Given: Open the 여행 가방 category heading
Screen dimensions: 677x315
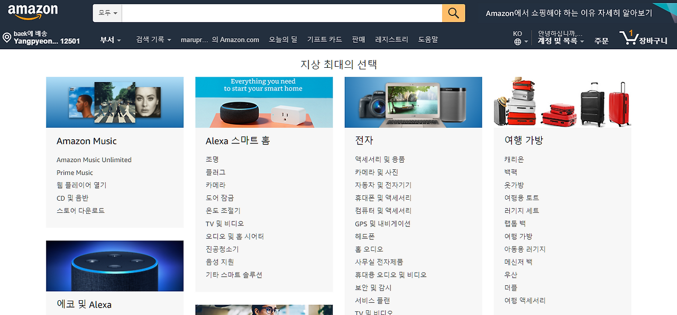Looking at the screenshot, I should coord(524,141).
